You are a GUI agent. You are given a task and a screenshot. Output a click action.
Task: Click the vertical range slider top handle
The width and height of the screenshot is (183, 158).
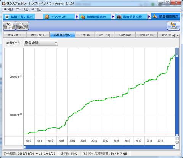click(x=177, y=56)
